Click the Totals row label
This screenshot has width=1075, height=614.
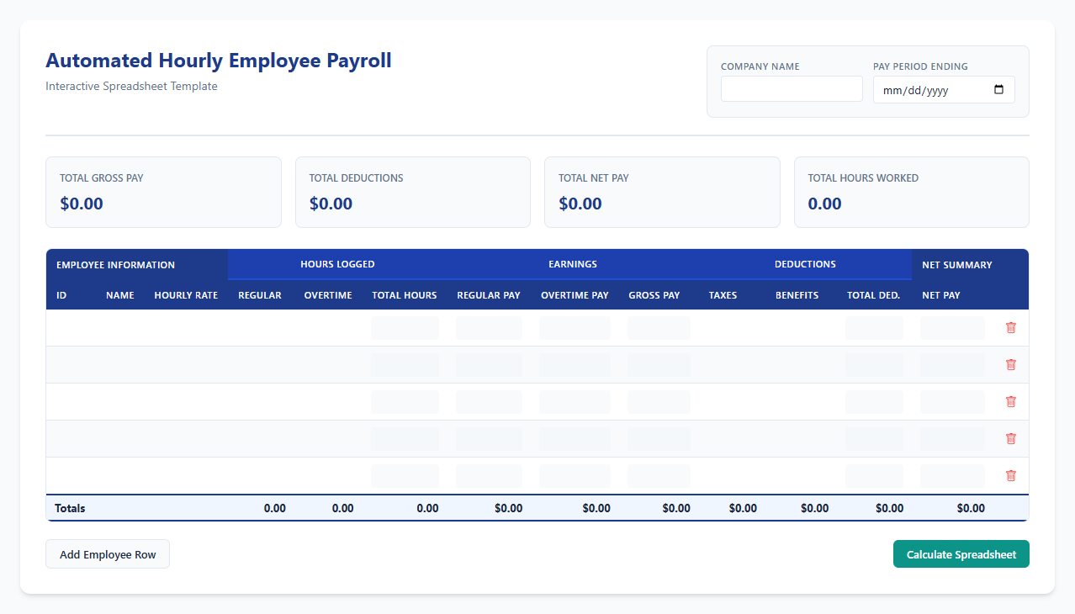(x=70, y=508)
